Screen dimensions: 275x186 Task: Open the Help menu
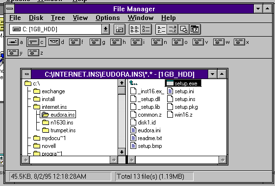tap(168, 18)
